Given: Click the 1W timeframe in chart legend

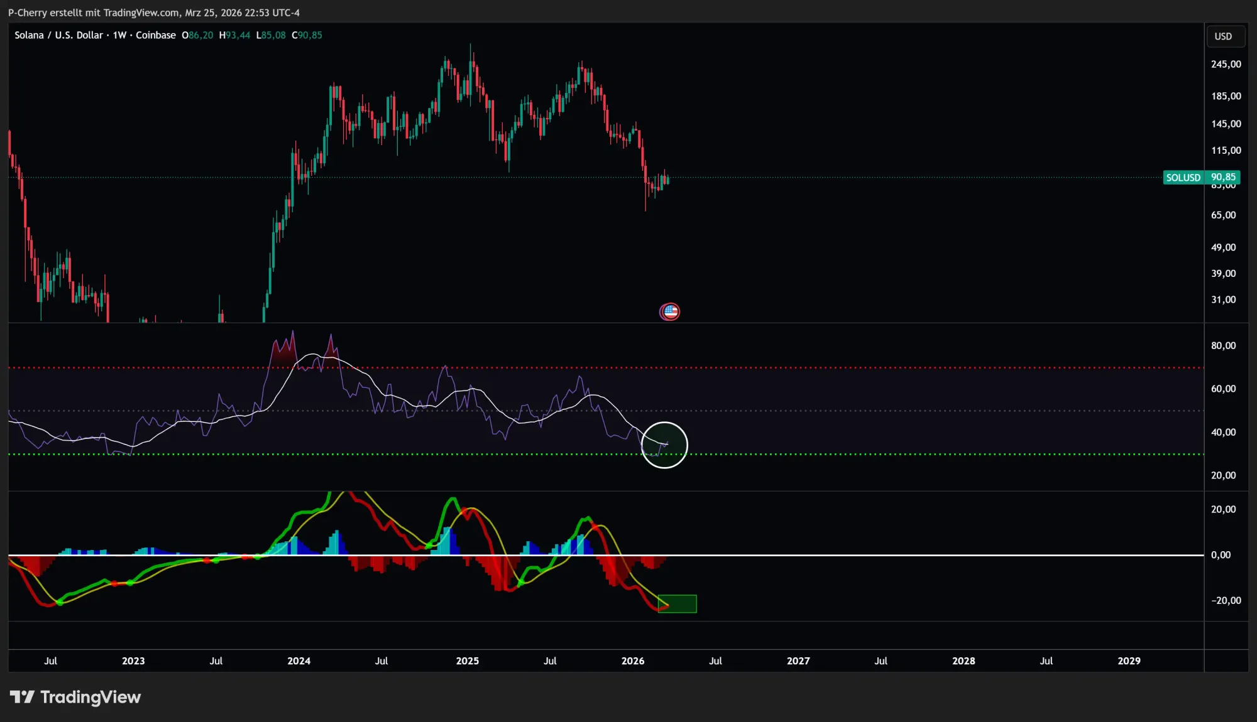Looking at the screenshot, I should [119, 35].
